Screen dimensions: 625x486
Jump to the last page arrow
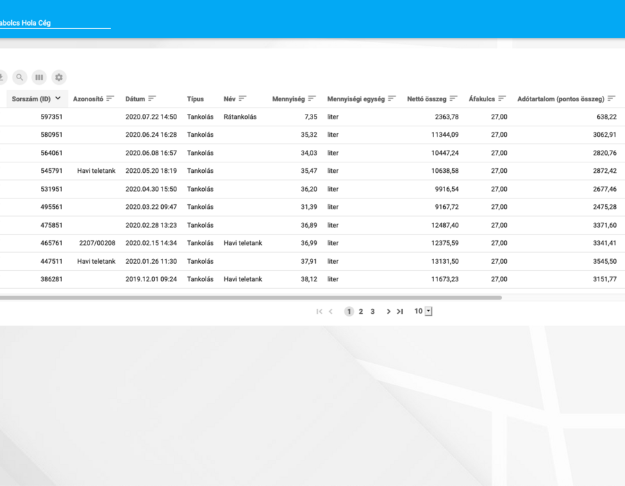pos(400,312)
